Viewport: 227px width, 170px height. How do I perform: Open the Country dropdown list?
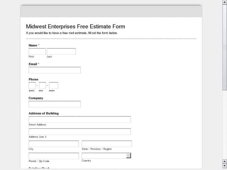click(x=106, y=156)
